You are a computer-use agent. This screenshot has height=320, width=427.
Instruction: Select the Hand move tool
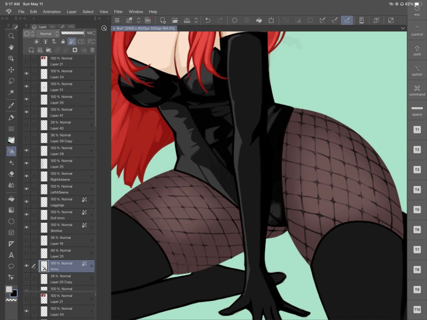coord(11,47)
